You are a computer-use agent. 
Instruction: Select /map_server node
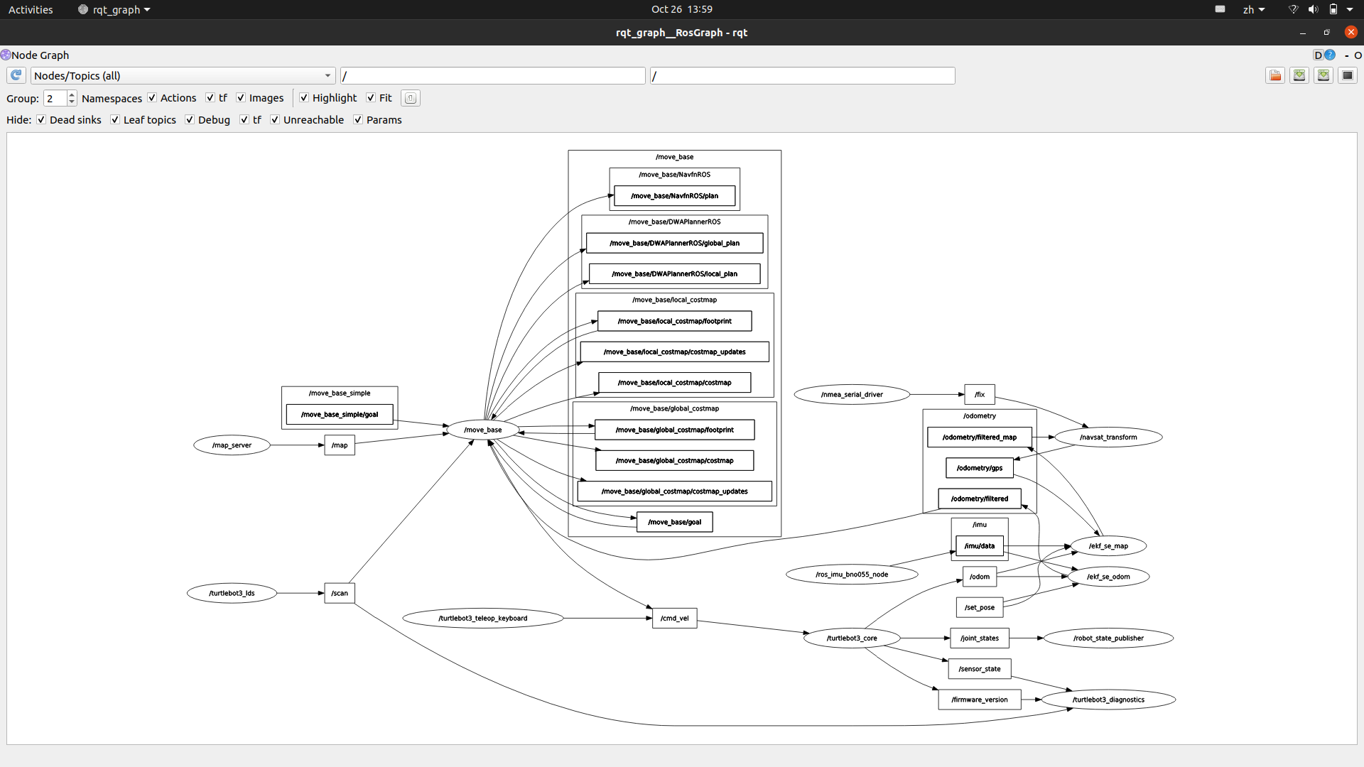(x=232, y=445)
